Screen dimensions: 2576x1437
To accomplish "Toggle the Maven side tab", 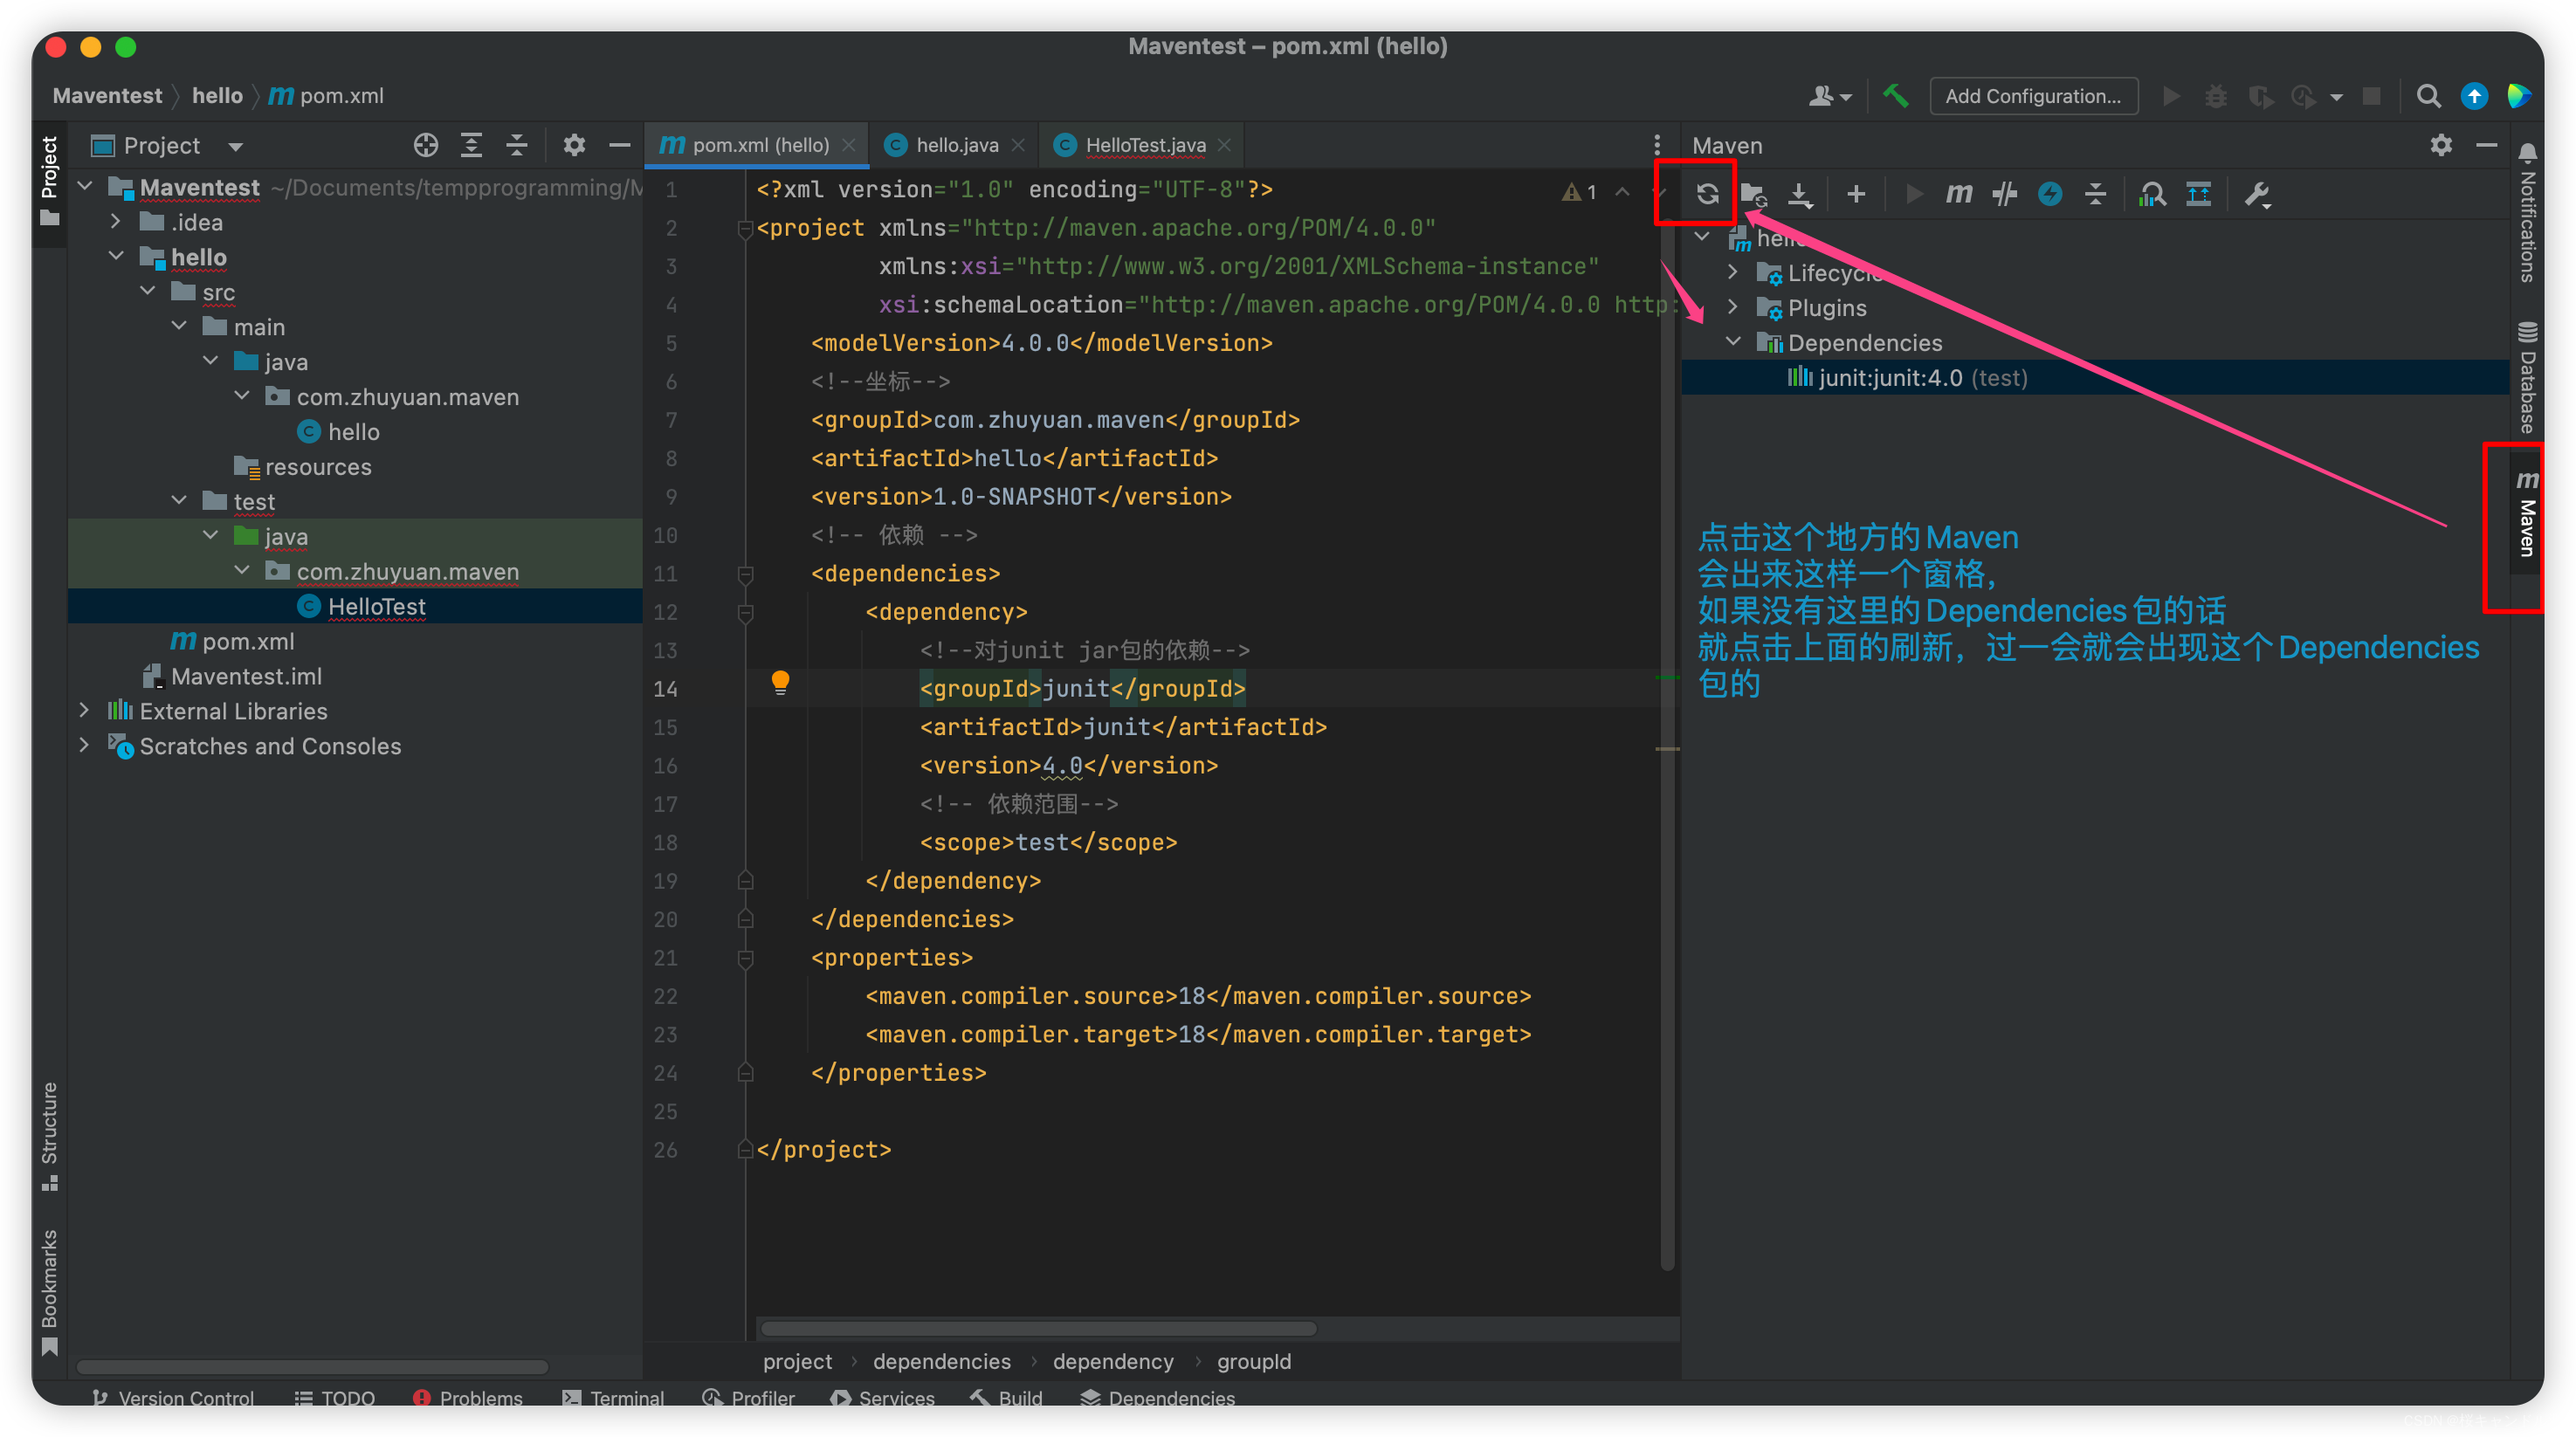I will (x=2527, y=514).
